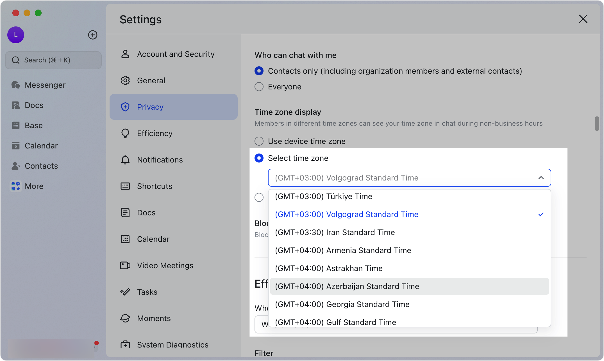This screenshot has width=604, height=361.
Task: Choose Iran Standard Time from the dropdown
Action: (335, 232)
